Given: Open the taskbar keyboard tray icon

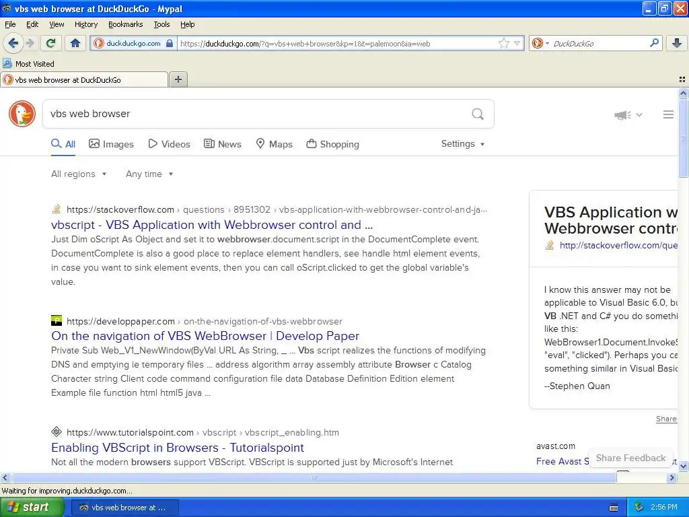Looking at the screenshot, I should (x=614, y=508).
